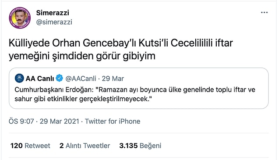Image resolution: width=278 pixels, height=160 pixels.
Task: Open the @simerazzi handle link
Action: pyautogui.click(x=54, y=22)
